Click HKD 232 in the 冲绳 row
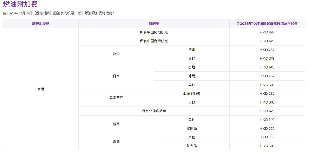Viewport: 310px width, 153px height. tap(267, 76)
